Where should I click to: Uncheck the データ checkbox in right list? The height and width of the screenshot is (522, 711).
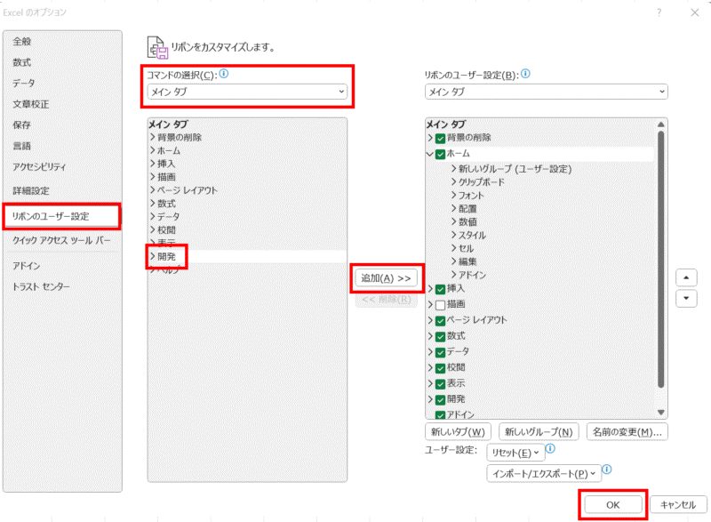coord(440,352)
